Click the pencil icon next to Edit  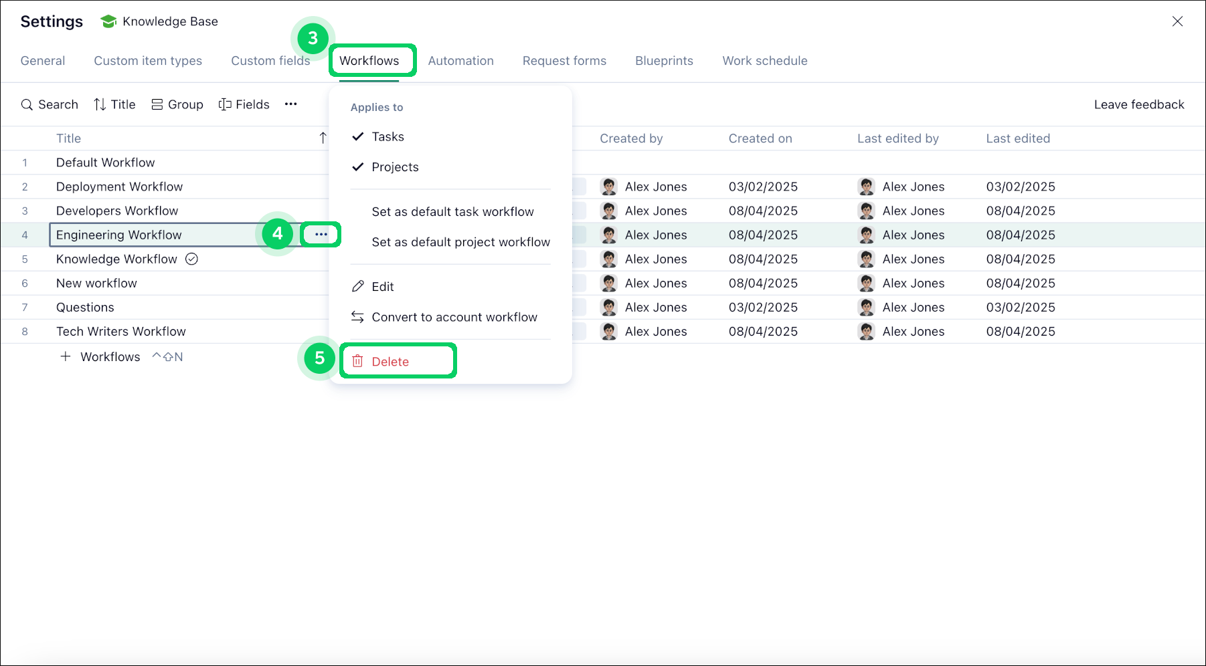point(357,286)
